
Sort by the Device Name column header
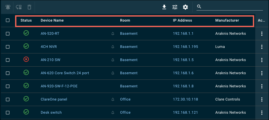point(52,20)
